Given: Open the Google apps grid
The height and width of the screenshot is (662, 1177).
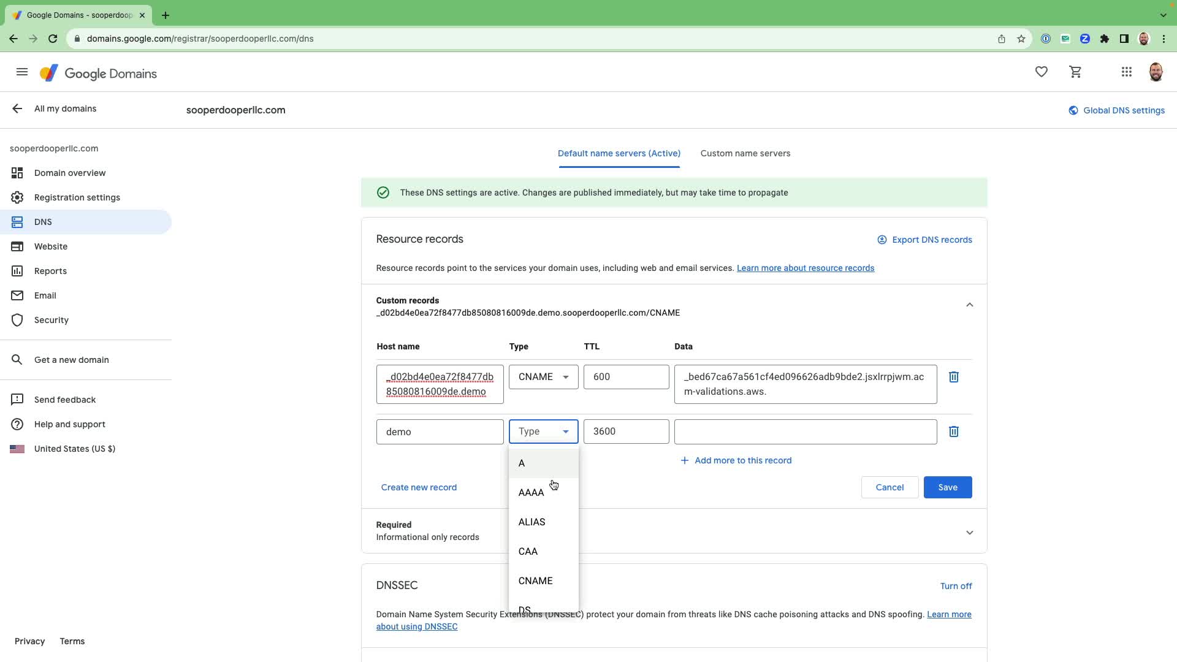Looking at the screenshot, I should point(1126,72).
